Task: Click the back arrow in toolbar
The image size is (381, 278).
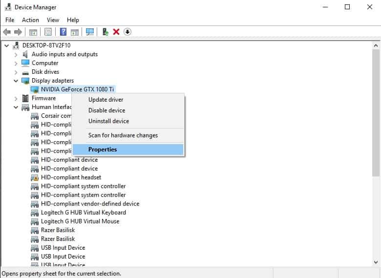Action: 7,32
